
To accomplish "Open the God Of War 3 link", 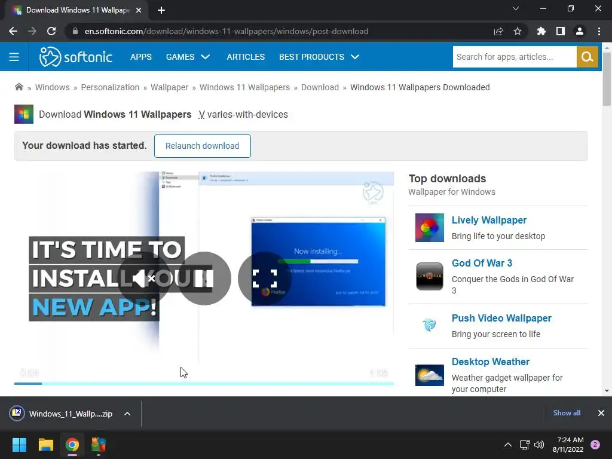I will 482,263.
